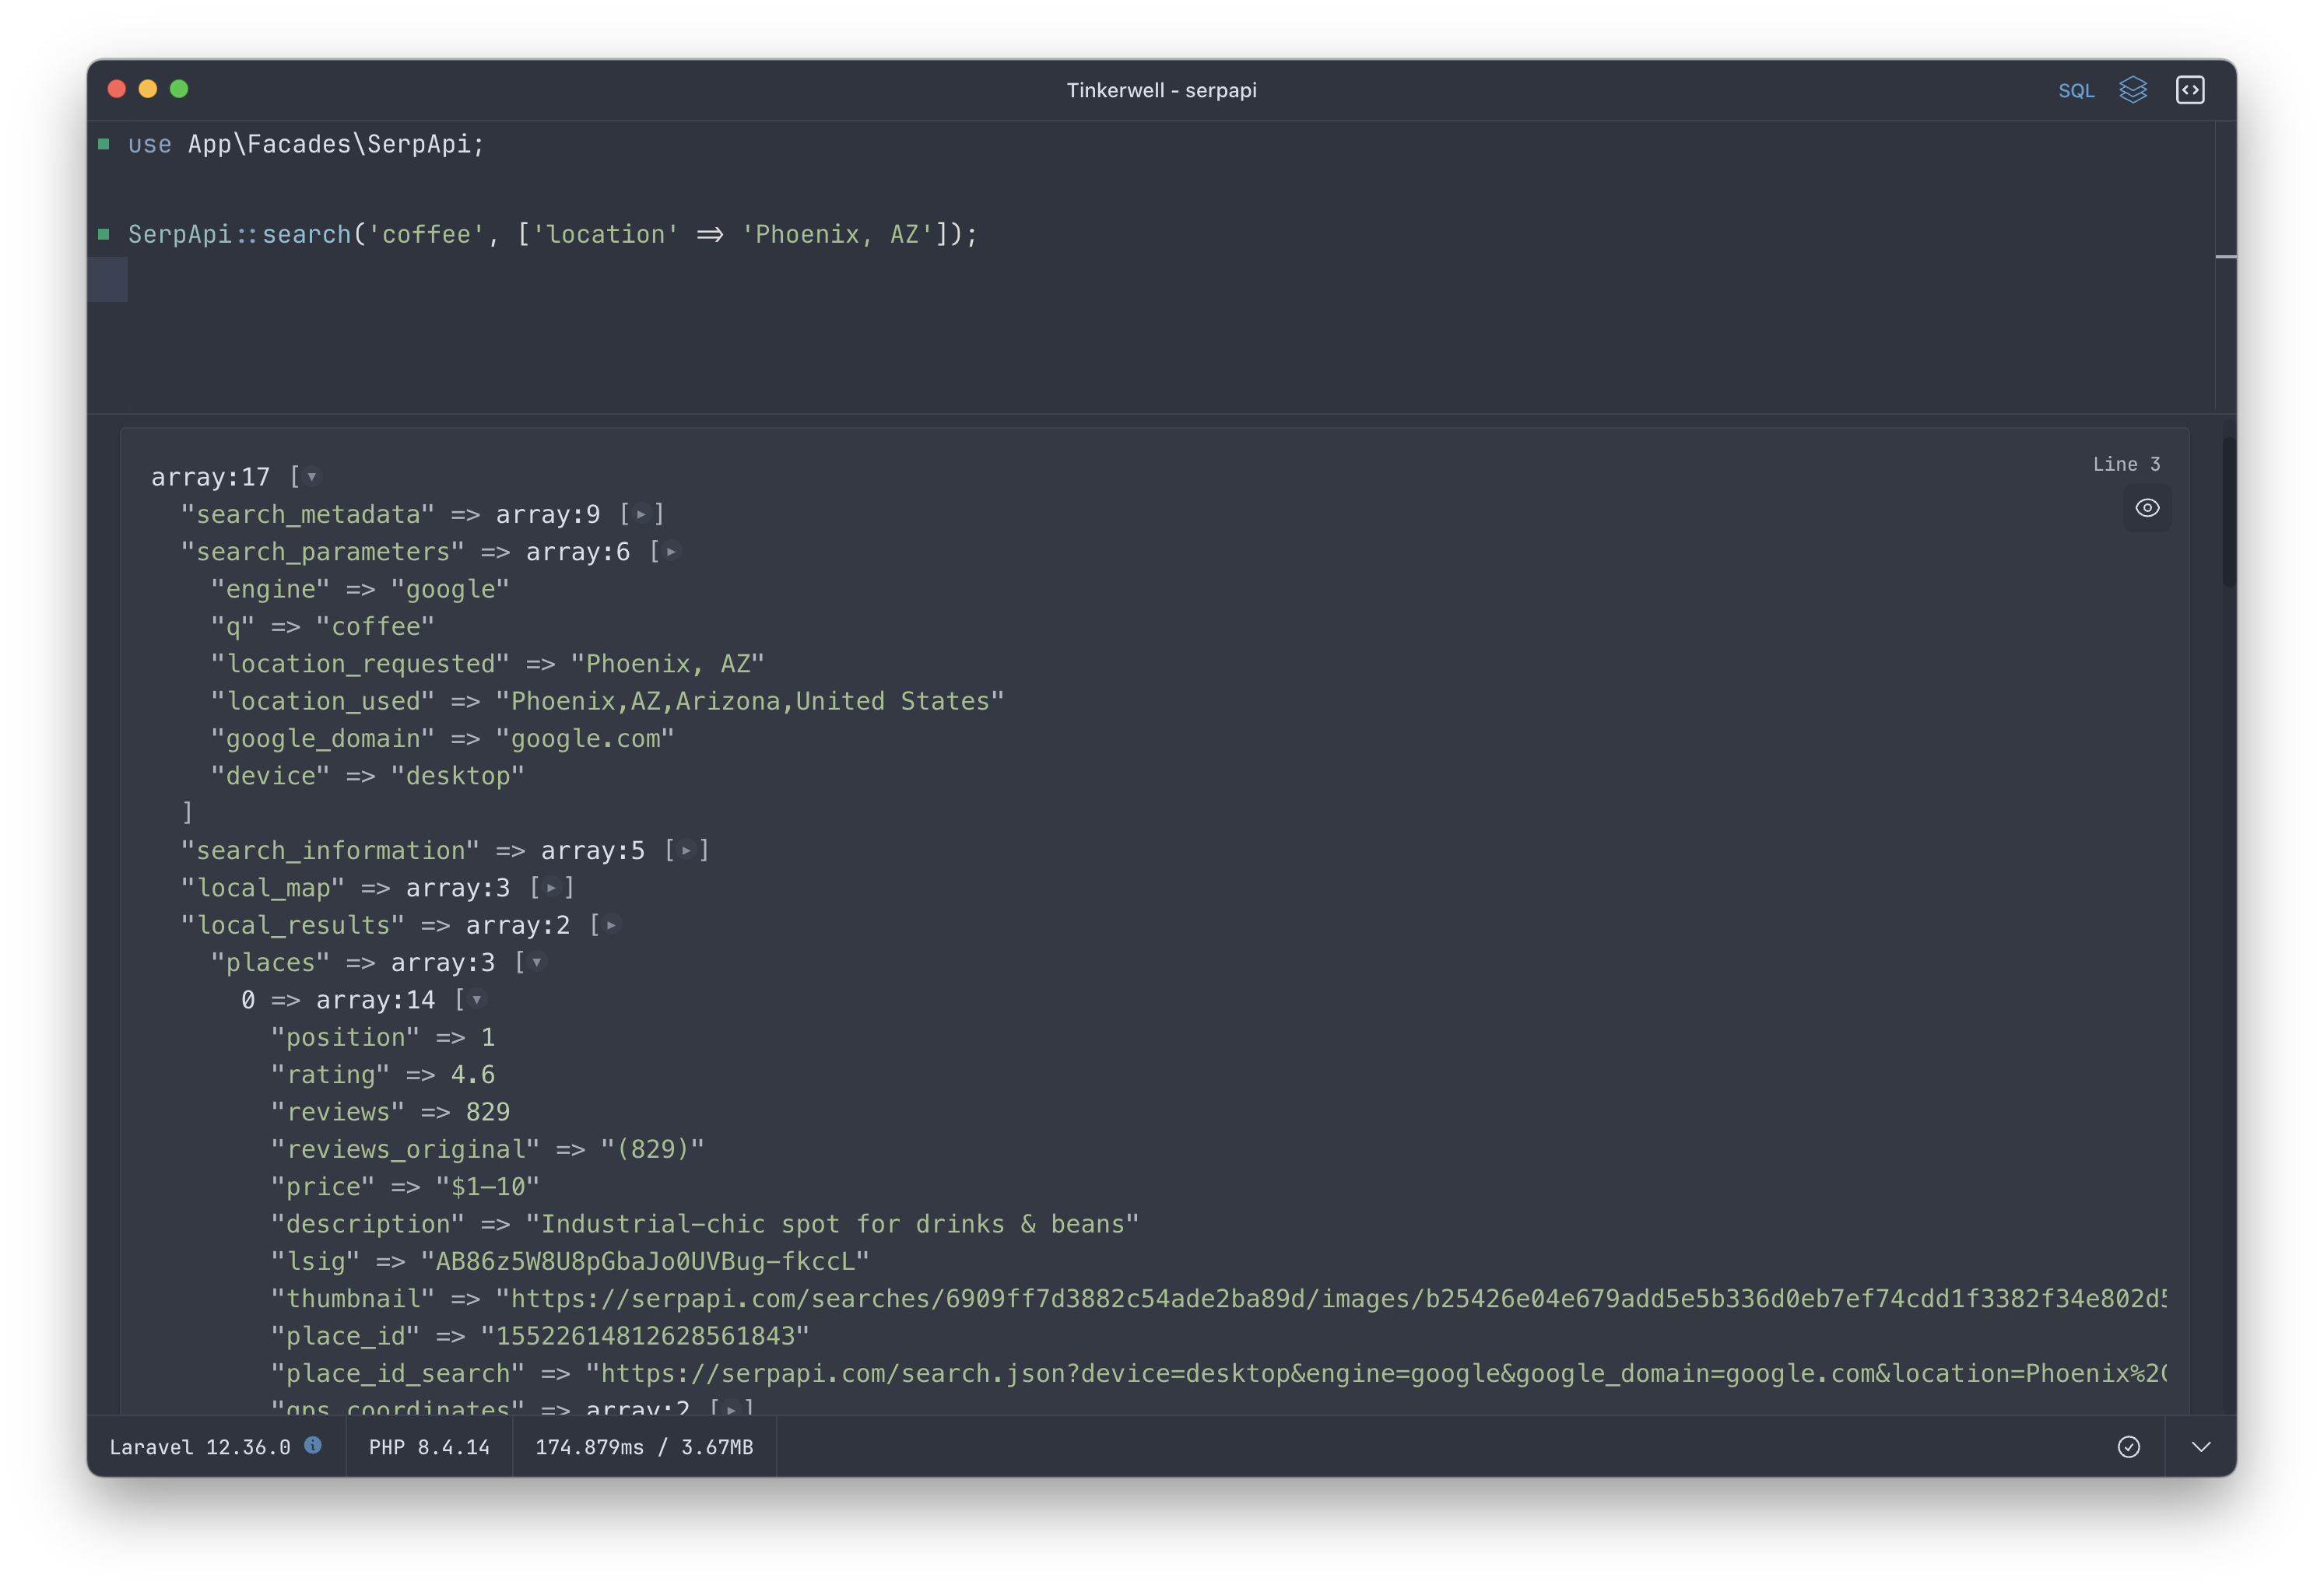Click the green marker beside SerpApi::search line

[x=104, y=234]
